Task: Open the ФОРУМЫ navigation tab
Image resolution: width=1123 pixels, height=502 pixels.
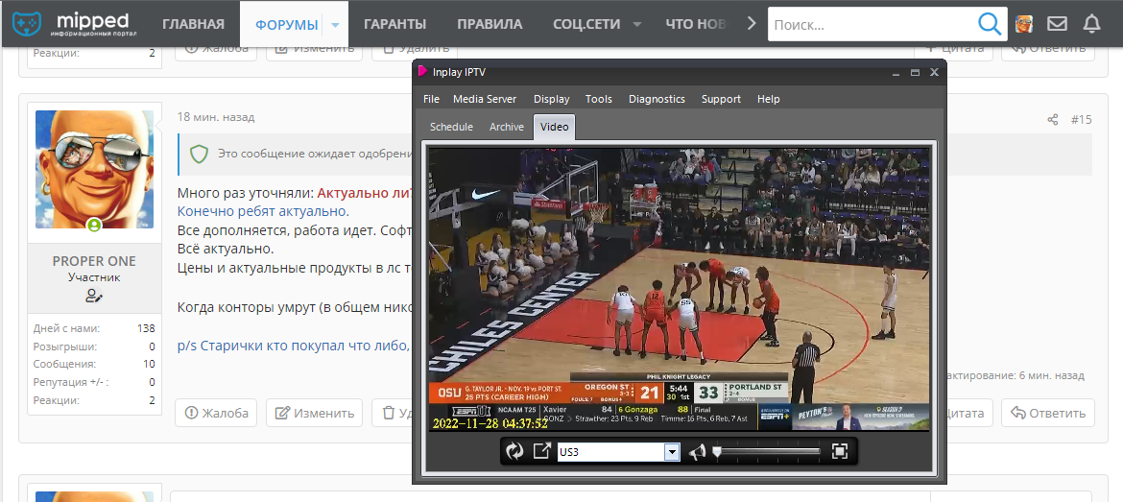Action: 286,25
